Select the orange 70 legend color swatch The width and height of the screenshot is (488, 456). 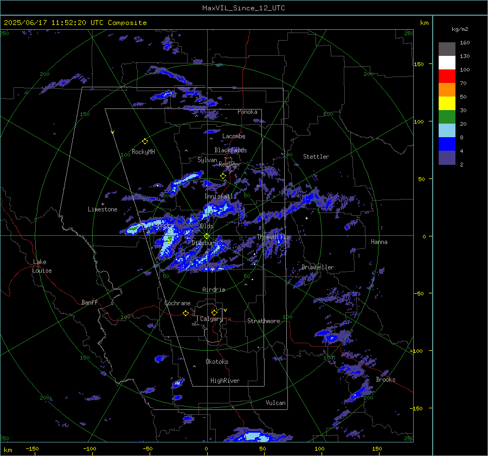(447, 89)
